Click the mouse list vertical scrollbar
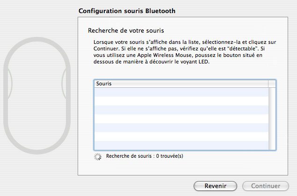 pos(272,119)
